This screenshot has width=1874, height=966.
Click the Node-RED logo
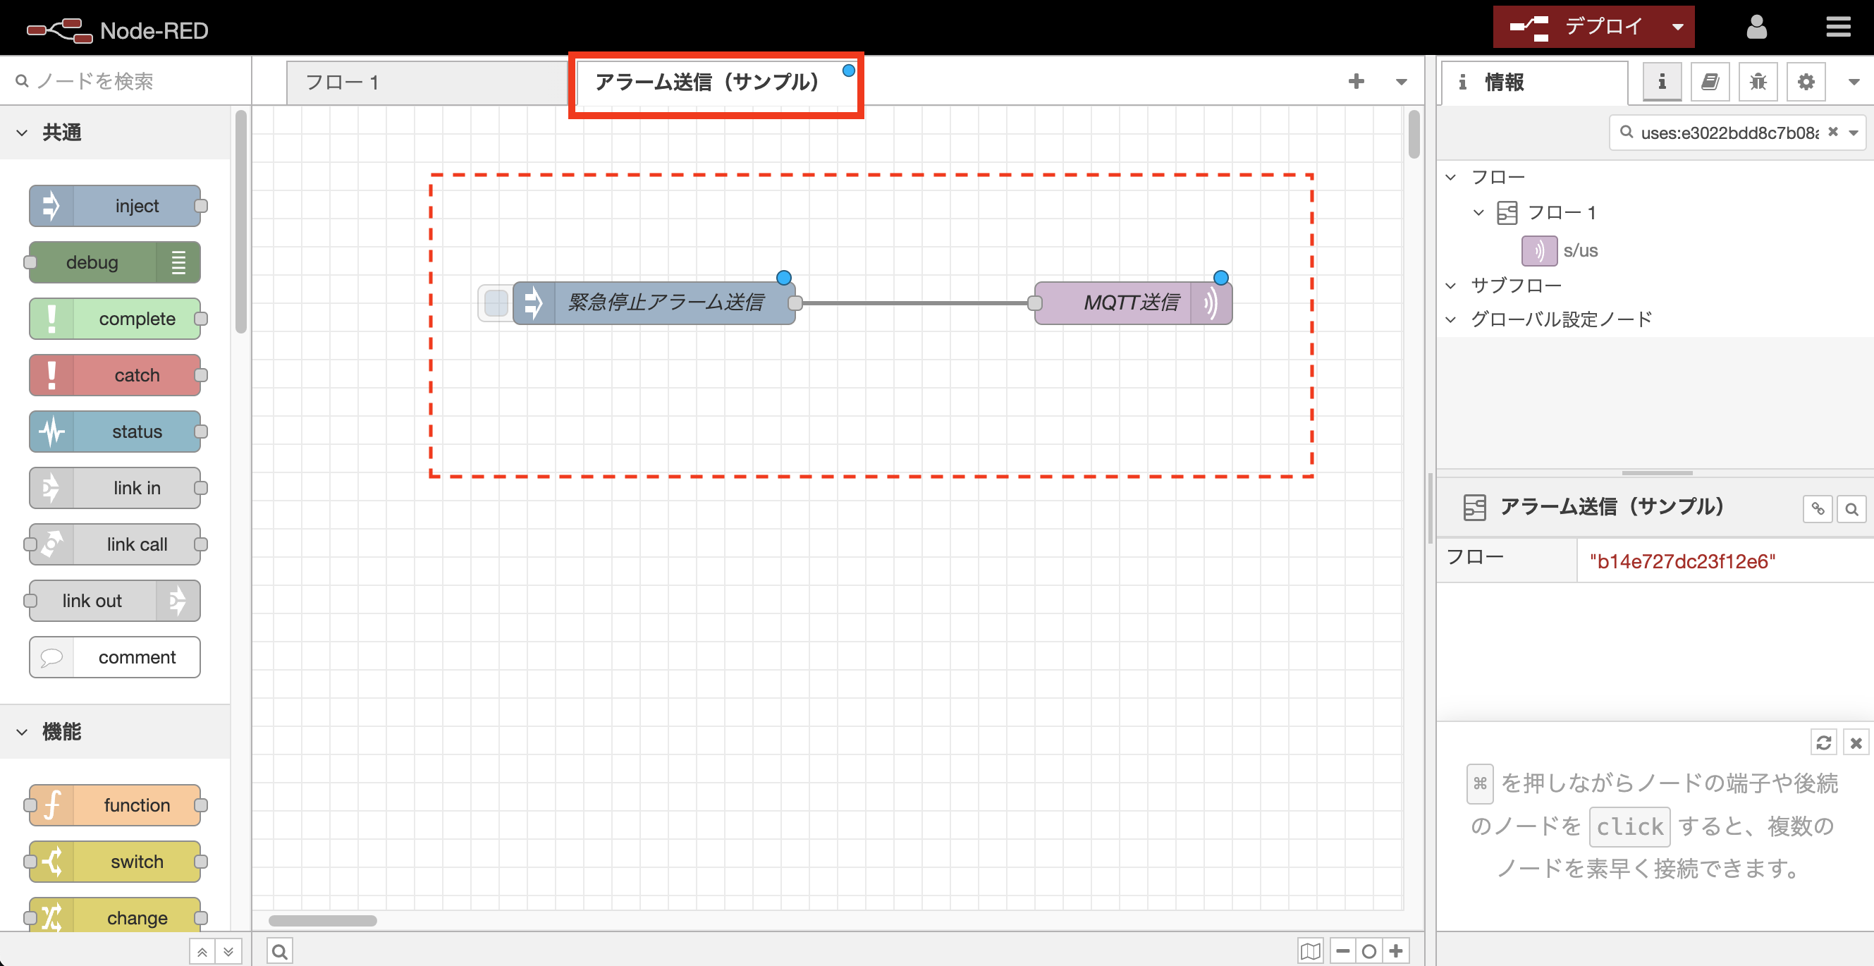click(x=118, y=30)
